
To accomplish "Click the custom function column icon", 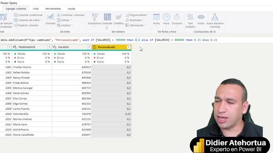I will tap(3, 17).
